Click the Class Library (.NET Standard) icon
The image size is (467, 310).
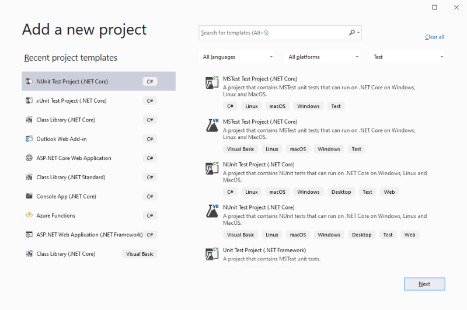point(29,177)
